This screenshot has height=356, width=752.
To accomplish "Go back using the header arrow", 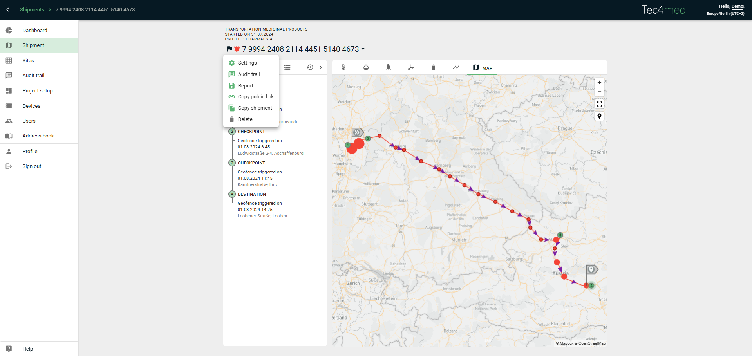I will [7, 10].
